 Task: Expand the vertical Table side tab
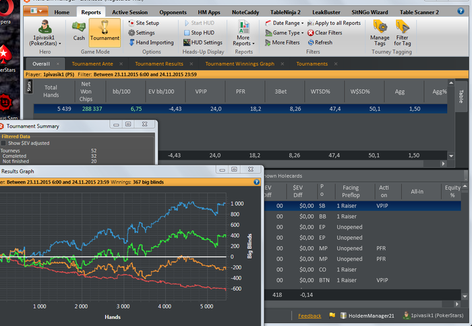[x=461, y=96]
